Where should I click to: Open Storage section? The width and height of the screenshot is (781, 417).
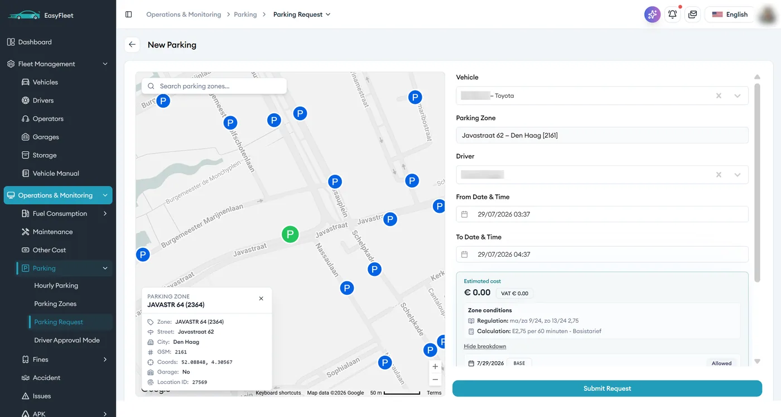point(45,155)
